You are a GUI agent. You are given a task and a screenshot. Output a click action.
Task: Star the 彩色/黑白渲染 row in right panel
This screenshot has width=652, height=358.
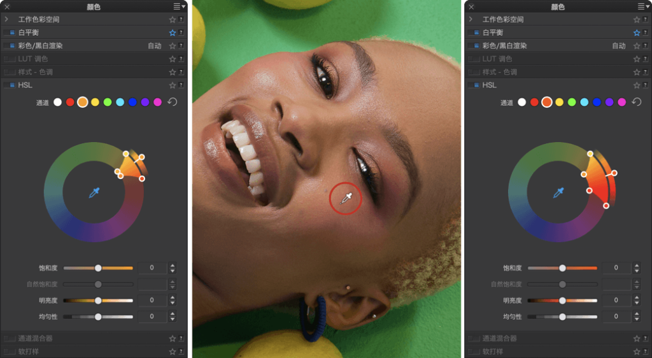coord(636,46)
